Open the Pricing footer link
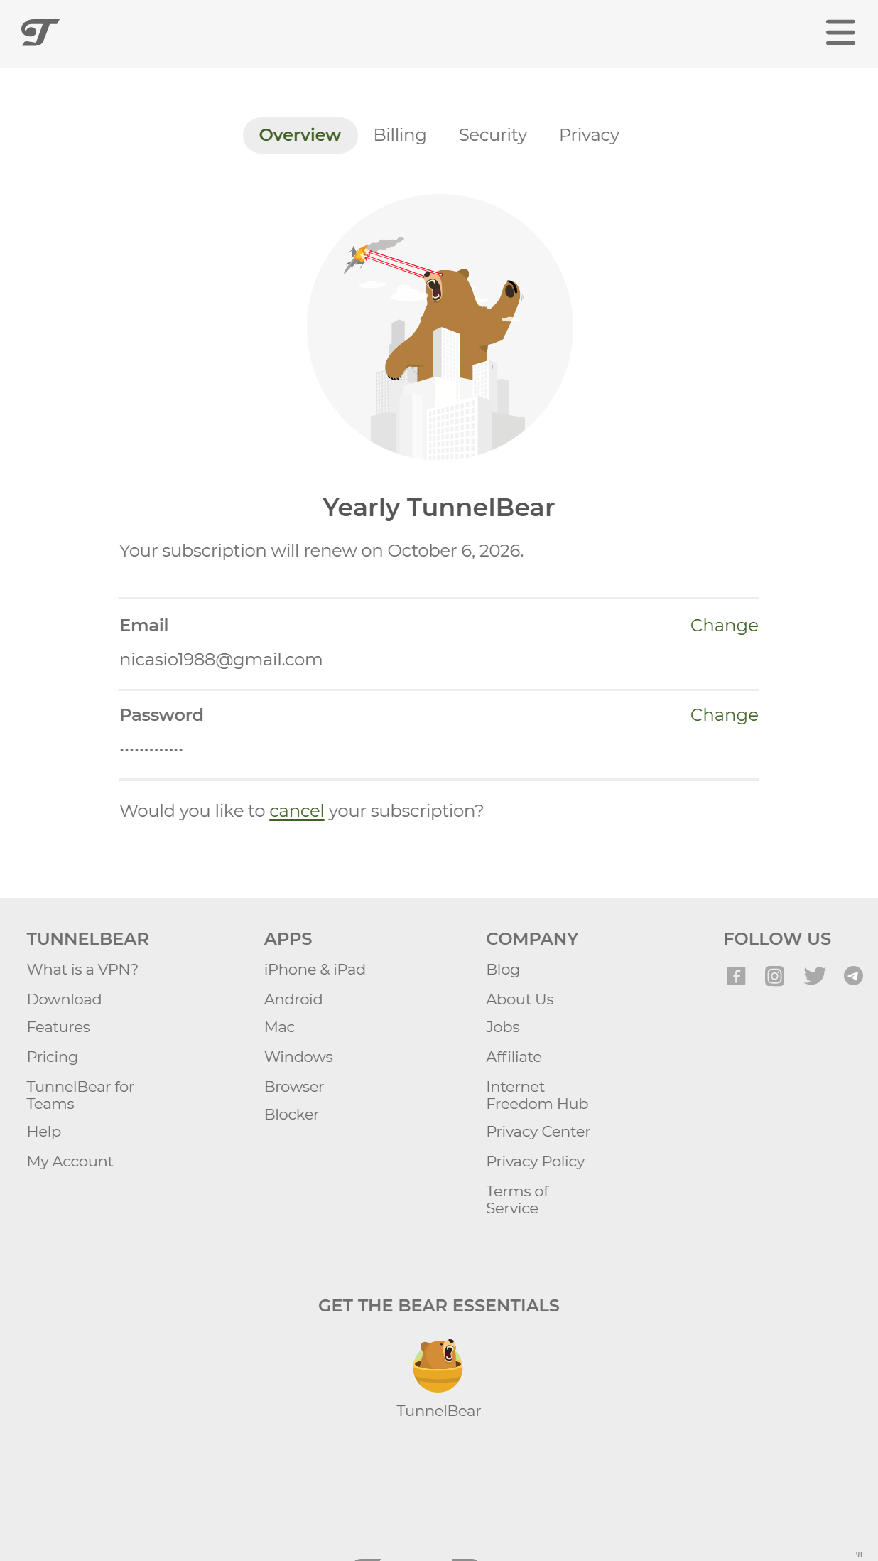The image size is (878, 1561). click(x=53, y=1057)
